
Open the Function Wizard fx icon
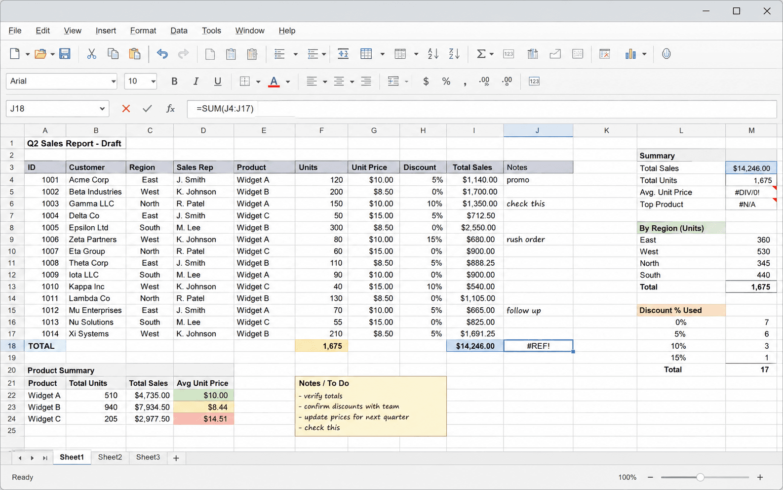click(170, 109)
